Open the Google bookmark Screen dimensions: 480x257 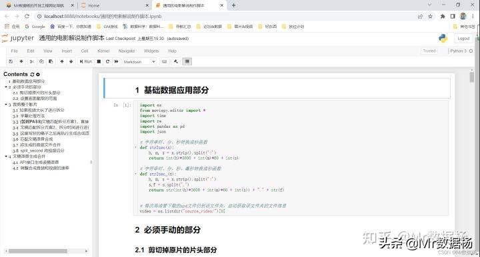pyautogui.click(x=35, y=27)
